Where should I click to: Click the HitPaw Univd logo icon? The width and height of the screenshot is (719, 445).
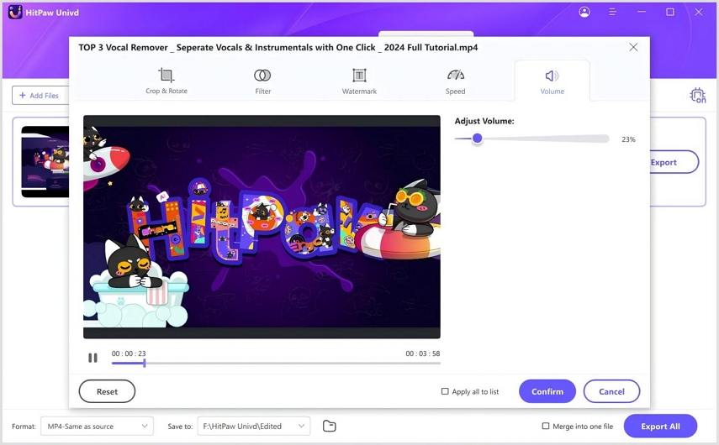[x=15, y=12]
